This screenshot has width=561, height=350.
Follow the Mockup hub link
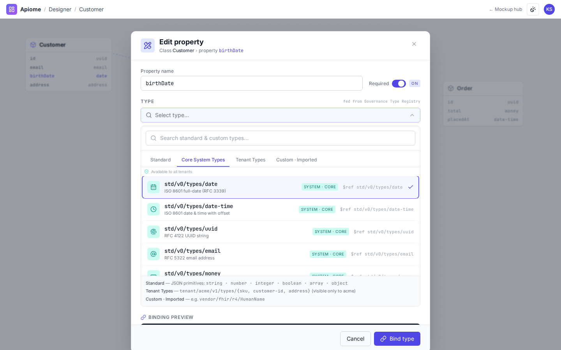coord(506,9)
